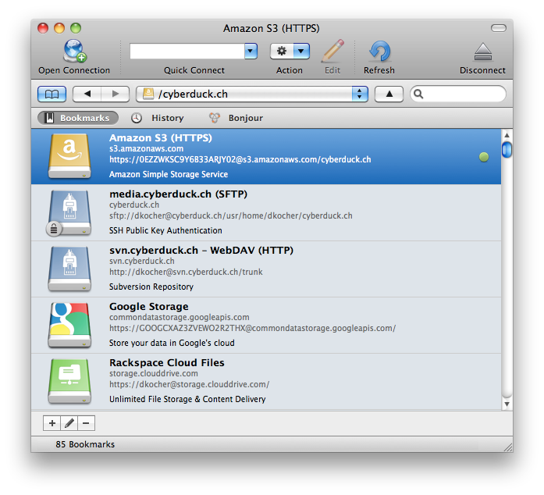
Task: Click the scrollbar down arrow
Action: pyautogui.click(x=507, y=404)
